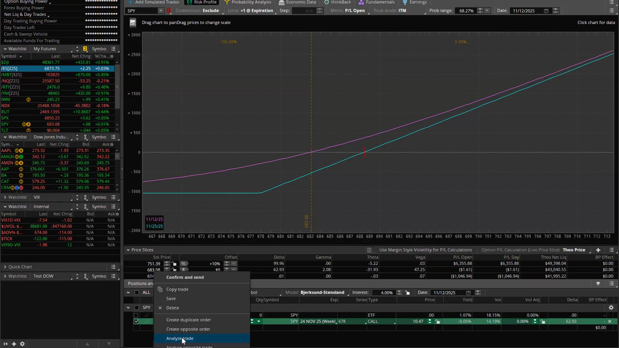Open the gear settings for the Dow Jones columns
This screenshot has width=619, height=348.
(112, 144)
